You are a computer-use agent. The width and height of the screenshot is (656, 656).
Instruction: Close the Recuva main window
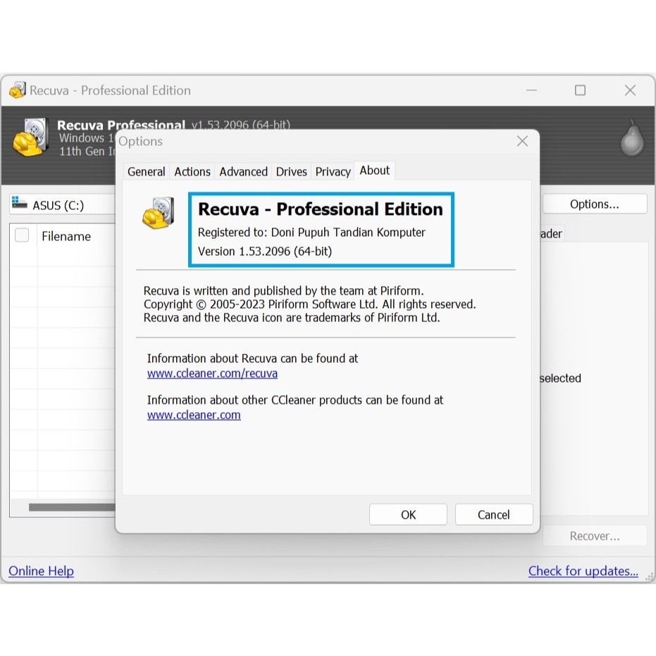[x=630, y=90]
